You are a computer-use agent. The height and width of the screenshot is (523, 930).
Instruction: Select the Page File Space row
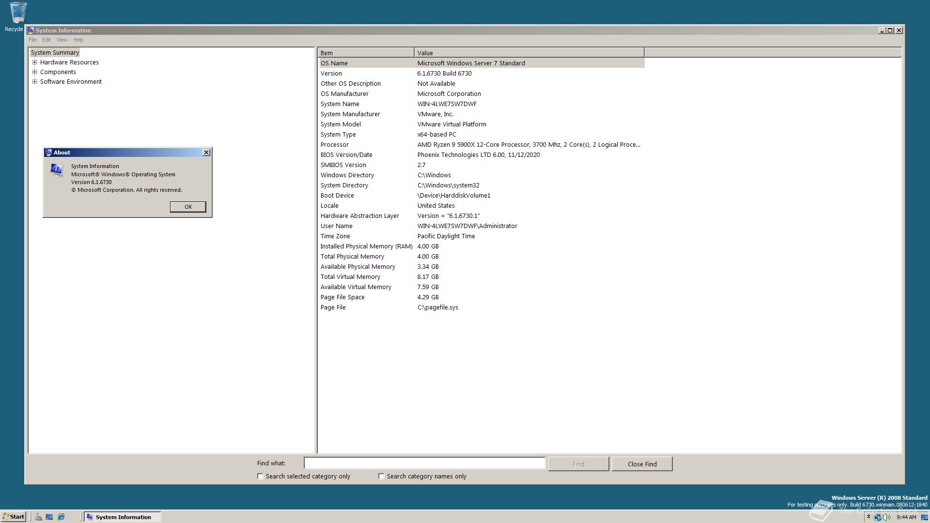481,297
